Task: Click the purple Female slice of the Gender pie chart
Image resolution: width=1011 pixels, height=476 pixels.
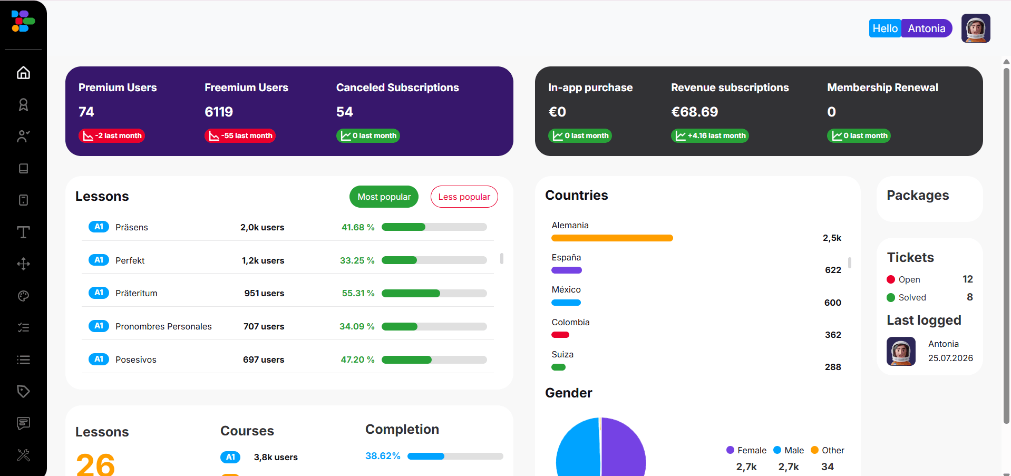Action: click(x=625, y=448)
